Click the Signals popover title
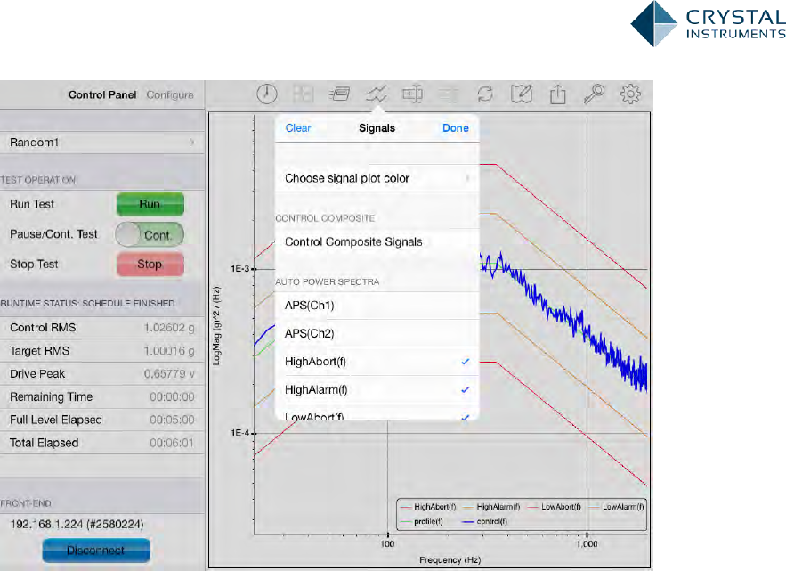 377,128
